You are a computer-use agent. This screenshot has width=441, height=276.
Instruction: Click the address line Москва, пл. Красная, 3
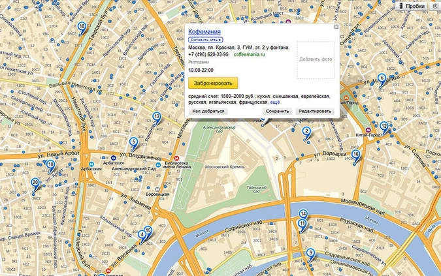[238, 48]
